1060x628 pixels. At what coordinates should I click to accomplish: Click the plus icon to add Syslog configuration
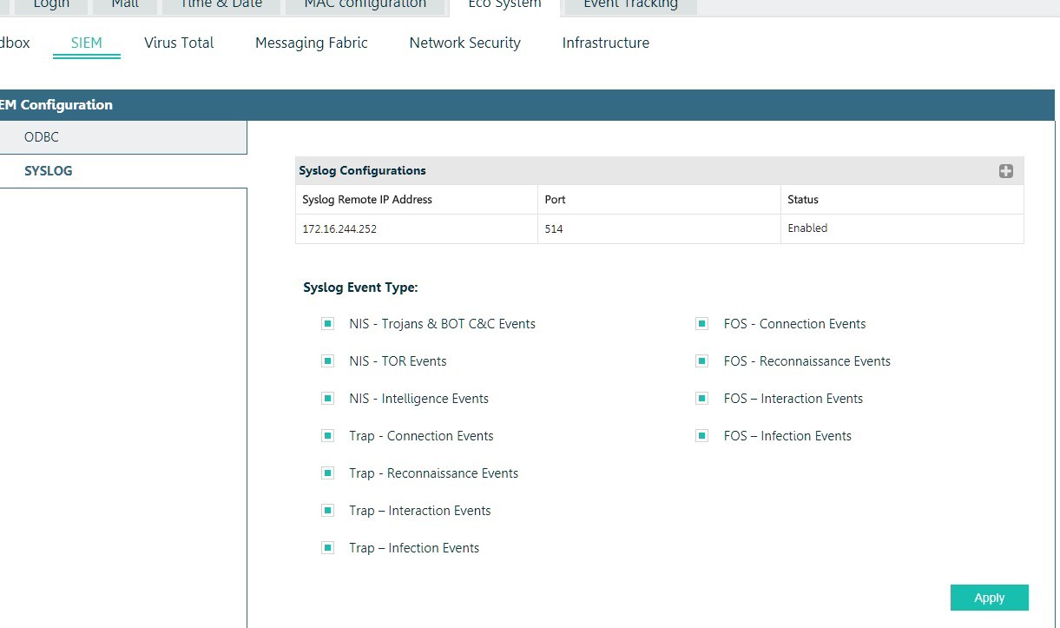1005,171
